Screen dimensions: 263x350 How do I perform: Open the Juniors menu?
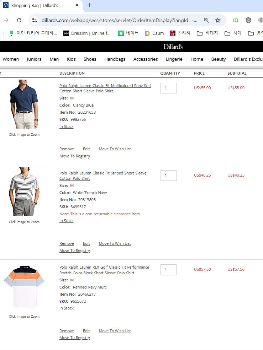coord(34,59)
